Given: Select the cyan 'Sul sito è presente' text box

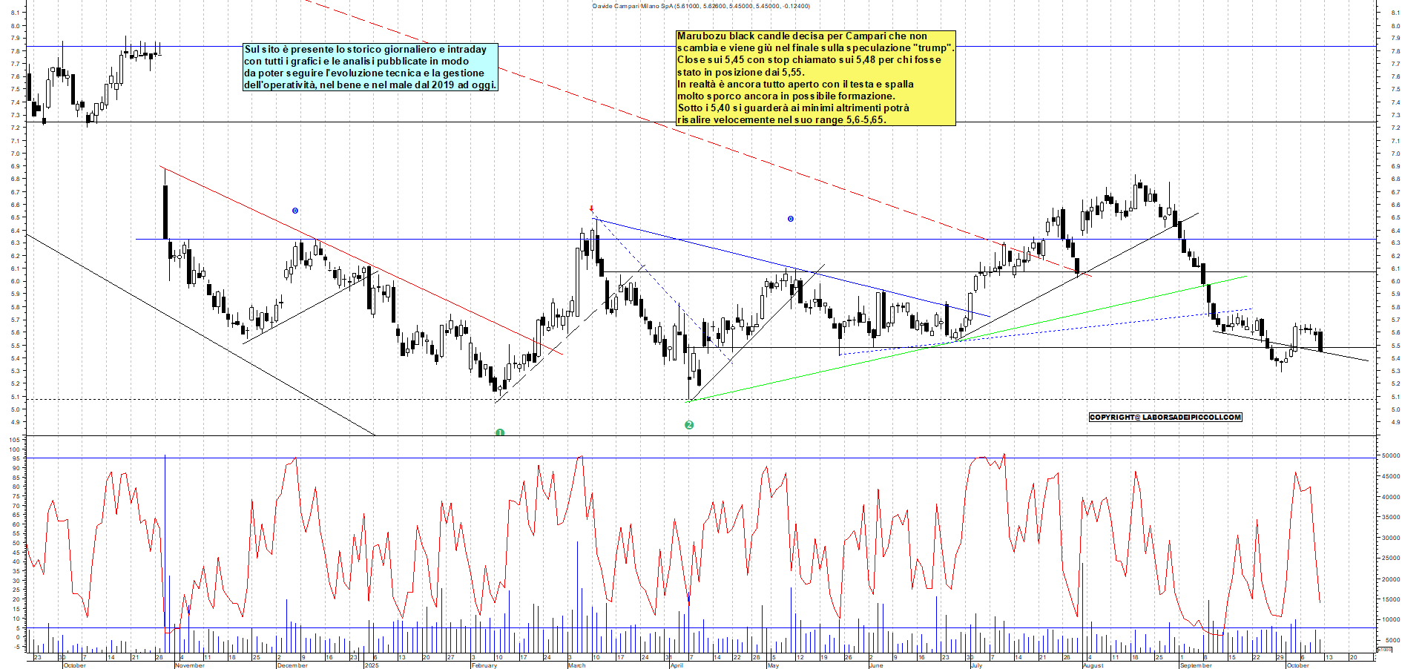Looking at the screenshot, I should pyautogui.click(x=370, y=67).
